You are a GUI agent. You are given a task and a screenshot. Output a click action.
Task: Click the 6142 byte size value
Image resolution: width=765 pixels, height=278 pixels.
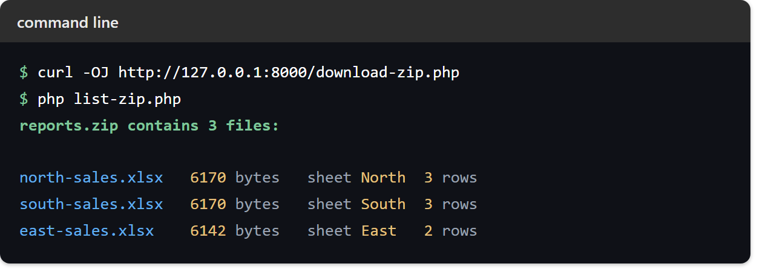[208, 231]
